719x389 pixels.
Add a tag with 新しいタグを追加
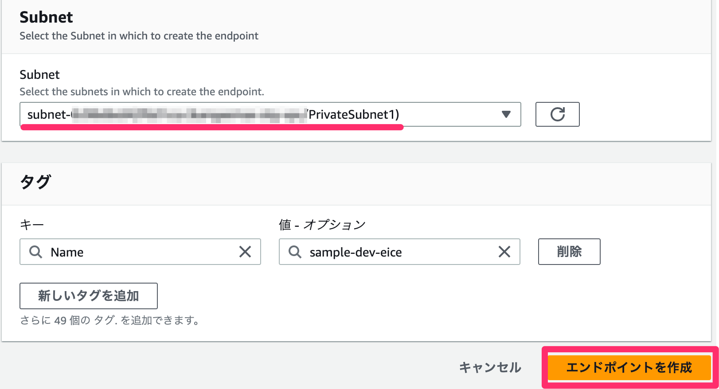tap(89, 296)
